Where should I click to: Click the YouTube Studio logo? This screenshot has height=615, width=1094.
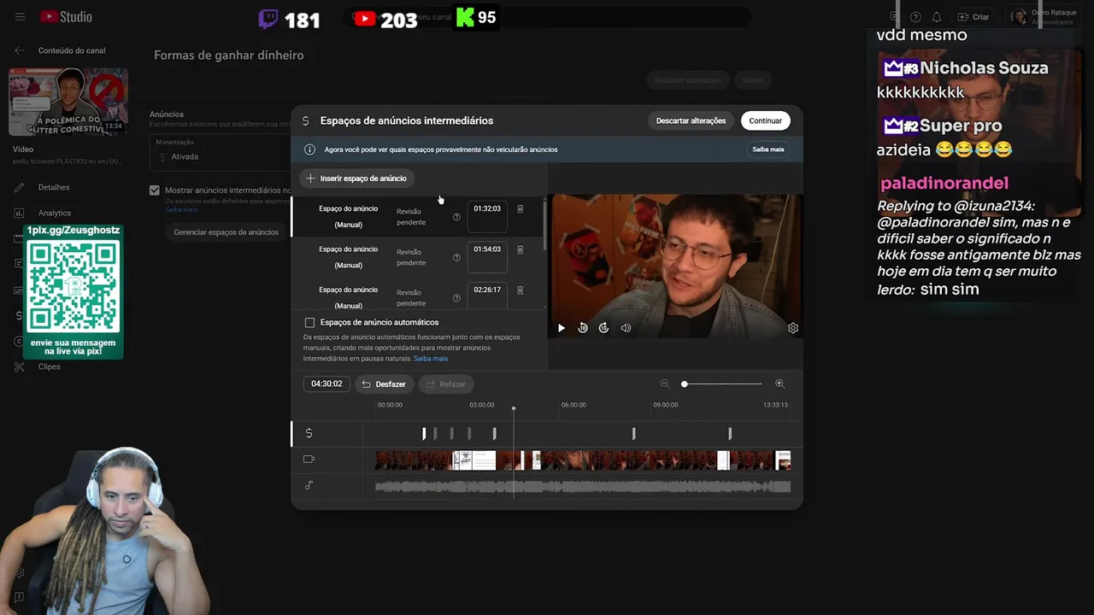(66, 17)
